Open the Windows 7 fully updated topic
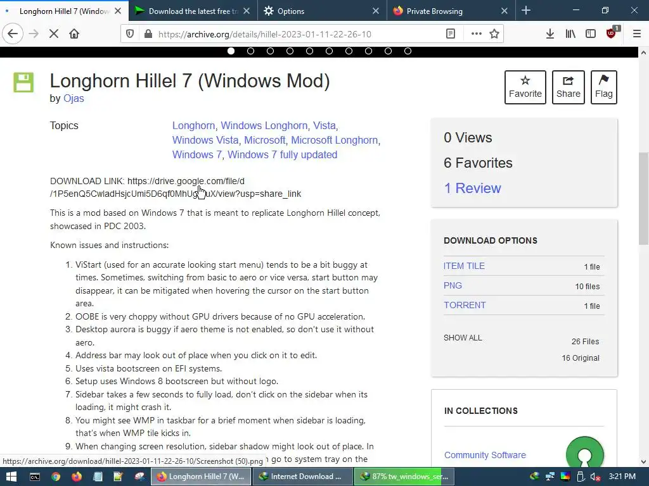The height and width of the screenshot is (486, 649). click(282, 154)
